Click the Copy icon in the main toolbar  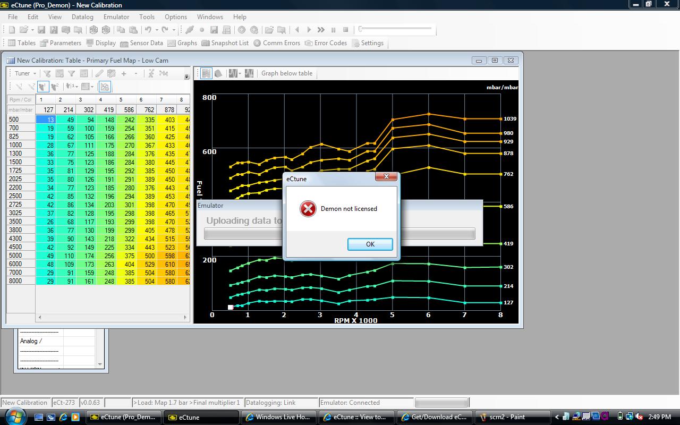tap(121, 30)
